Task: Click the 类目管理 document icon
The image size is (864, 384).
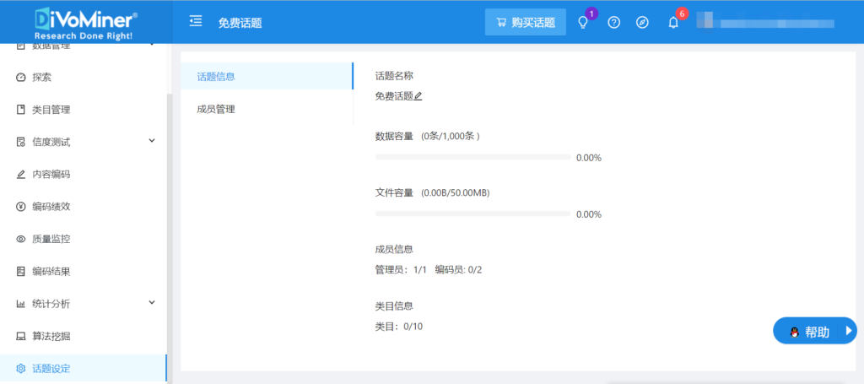Action: pos(21,110)
